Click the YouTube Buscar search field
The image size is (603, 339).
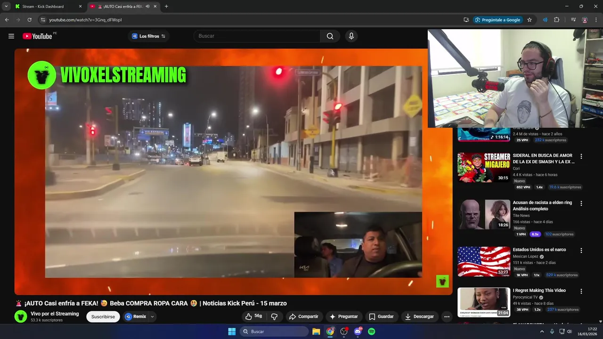pos(257,36)
